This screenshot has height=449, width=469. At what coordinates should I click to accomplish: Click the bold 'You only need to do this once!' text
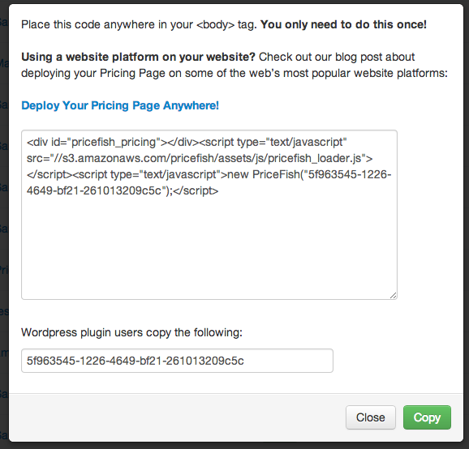(x=344, y=24)
